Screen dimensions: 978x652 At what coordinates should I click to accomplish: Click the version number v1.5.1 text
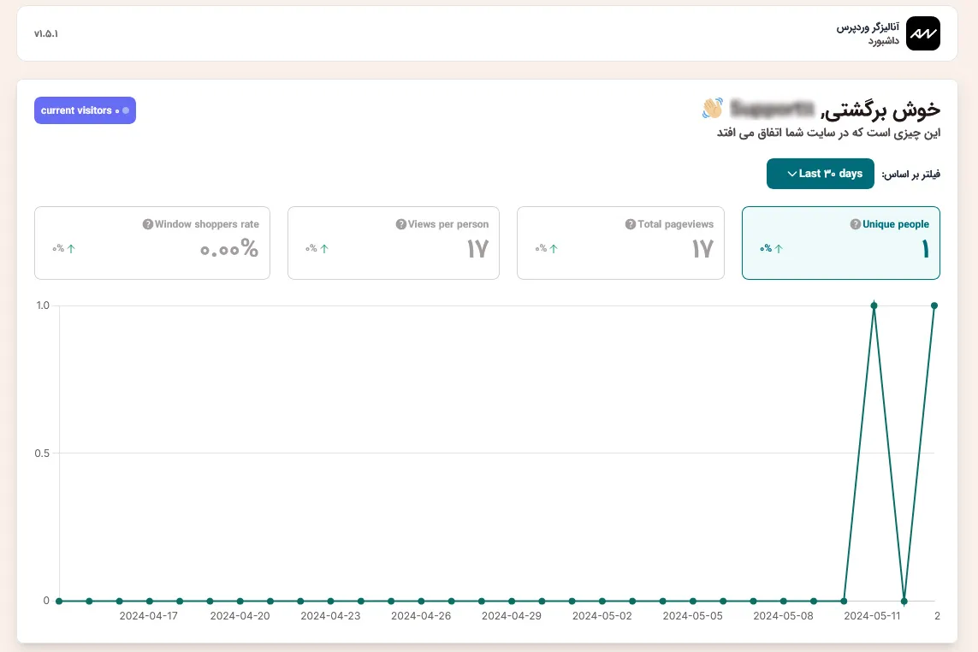[x=46, y=33]
